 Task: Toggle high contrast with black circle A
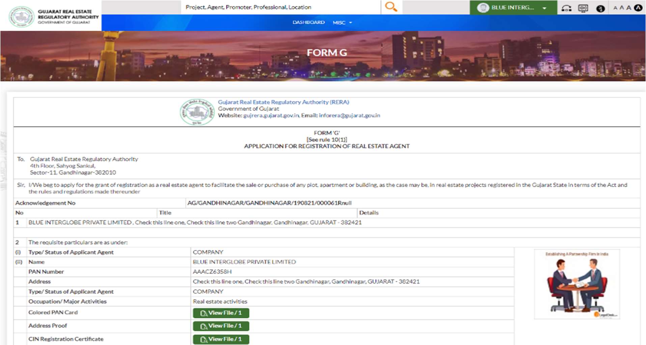pyautogui.click(x=638, y=7)
